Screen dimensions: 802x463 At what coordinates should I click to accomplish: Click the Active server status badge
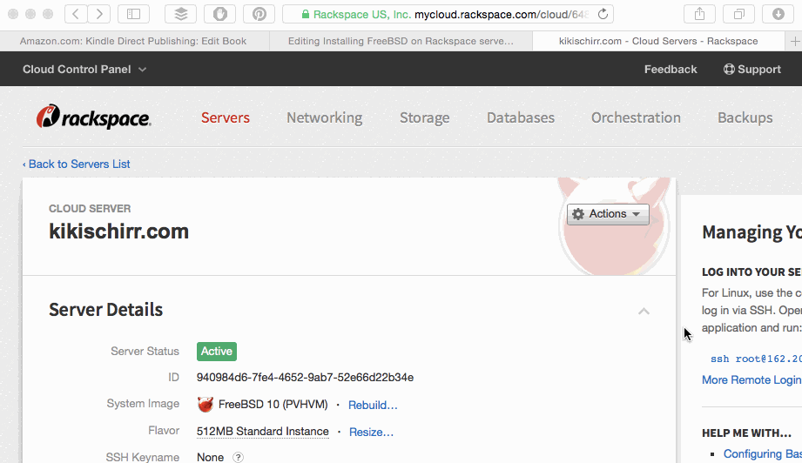[216, 351]
